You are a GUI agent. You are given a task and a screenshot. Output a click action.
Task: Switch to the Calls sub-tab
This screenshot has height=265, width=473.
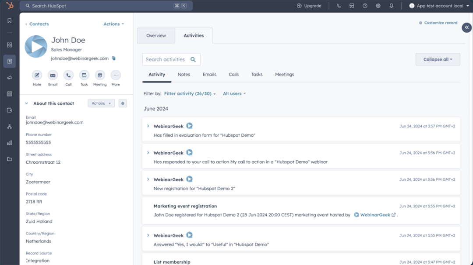click(233, 75)
